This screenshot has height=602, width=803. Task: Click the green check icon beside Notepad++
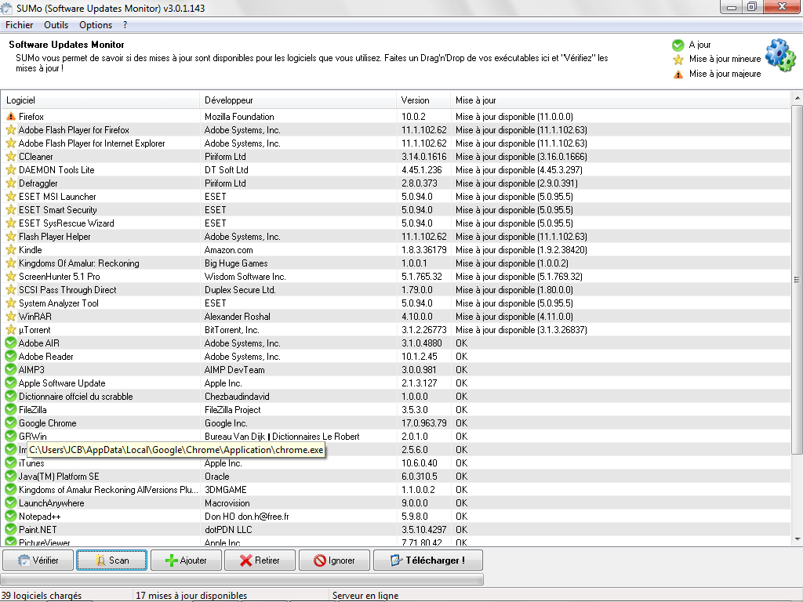click(x=11, y=517)
